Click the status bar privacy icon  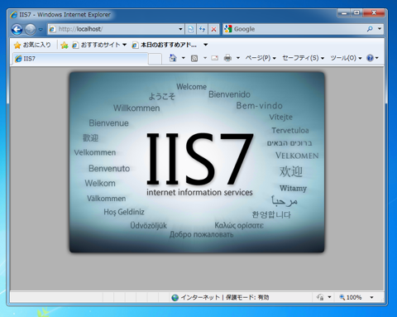tap(320, 297)
